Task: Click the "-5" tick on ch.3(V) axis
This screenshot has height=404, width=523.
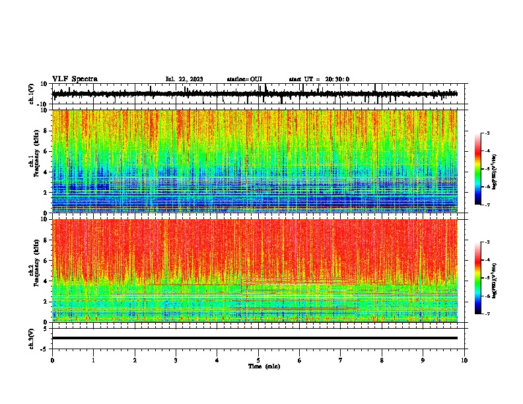Action: (44, 349)
